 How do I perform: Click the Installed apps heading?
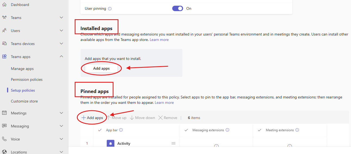pyautogui.click(x=96, y=28)
